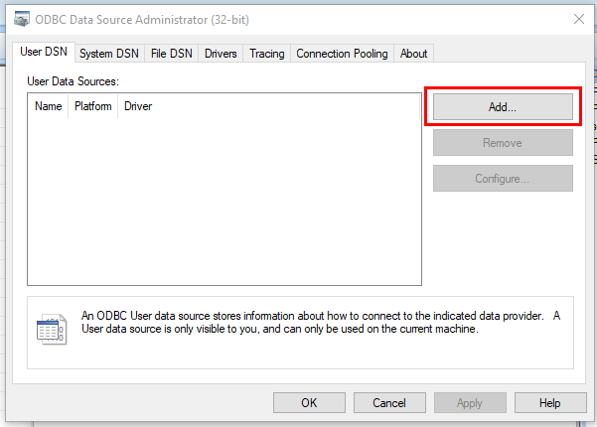This screenshot has width=597, height=427.
Task: Open Help for the dialog
Action: tap(550, 403)
